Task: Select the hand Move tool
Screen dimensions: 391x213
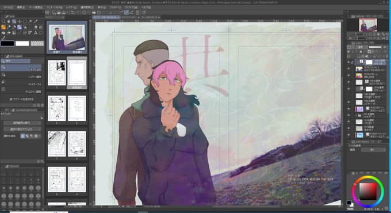Action: pyautogui.click(x=9, y=21)
